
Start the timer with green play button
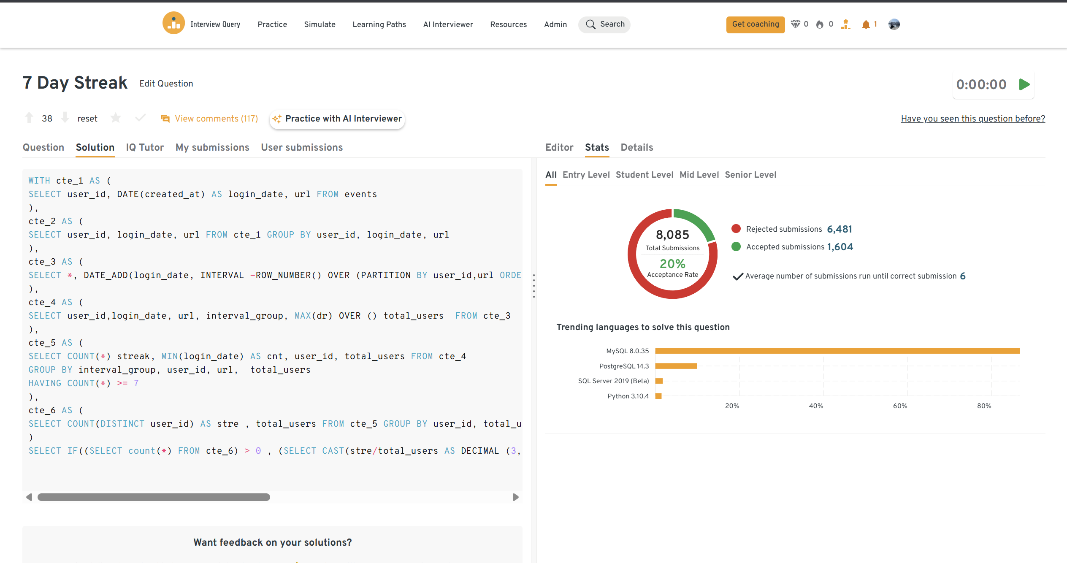pyautogui.click(x=1024, y=84)
